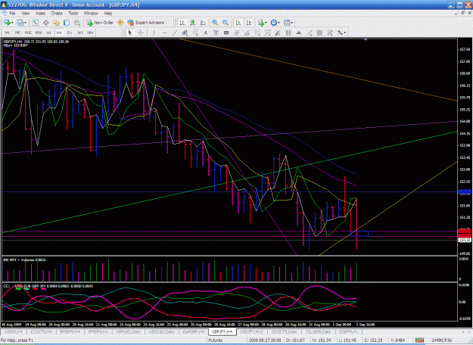Toggle the Chart Shift button

(x=248, y=23)
